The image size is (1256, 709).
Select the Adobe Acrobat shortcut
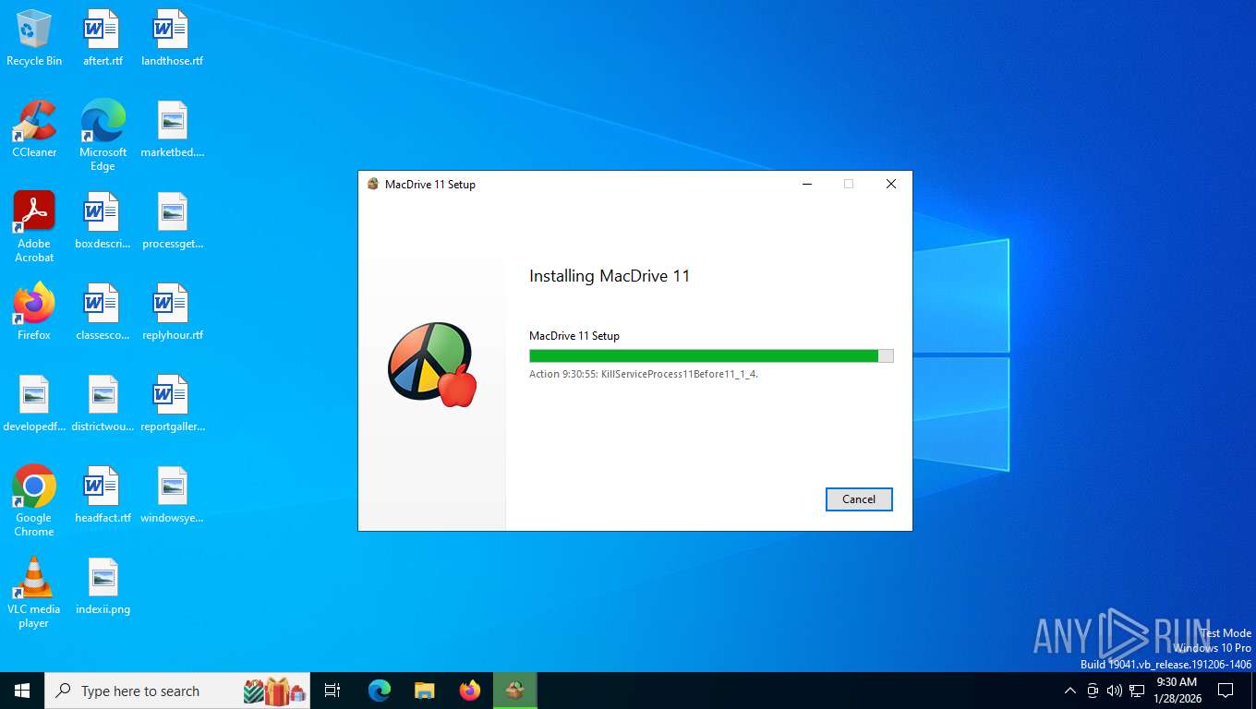point(34,227)
